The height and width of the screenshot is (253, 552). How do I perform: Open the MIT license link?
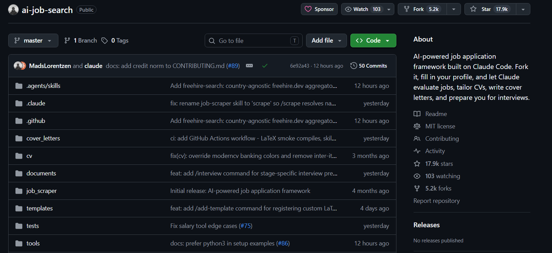(x=435, y=126)
